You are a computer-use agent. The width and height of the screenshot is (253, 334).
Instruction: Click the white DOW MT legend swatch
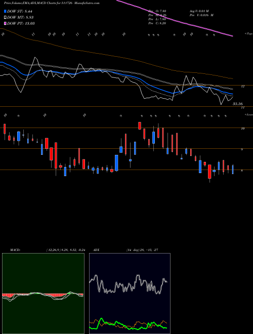tap(5, 18)
